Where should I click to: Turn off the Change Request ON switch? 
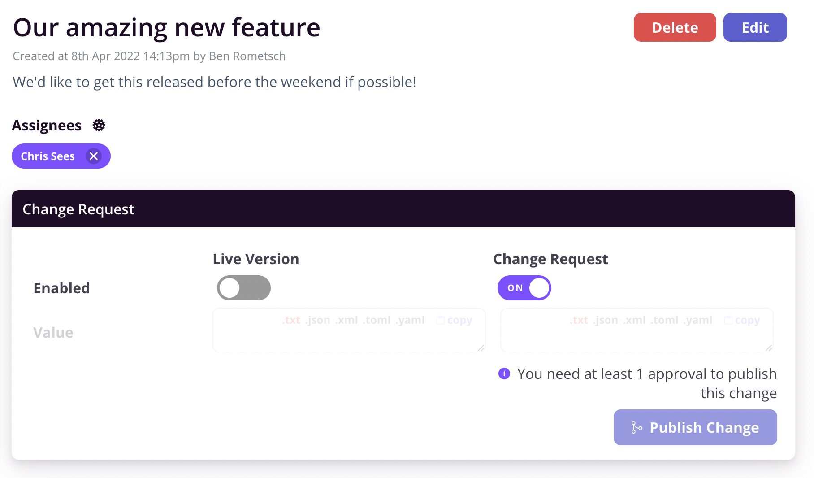click(524, 288)
